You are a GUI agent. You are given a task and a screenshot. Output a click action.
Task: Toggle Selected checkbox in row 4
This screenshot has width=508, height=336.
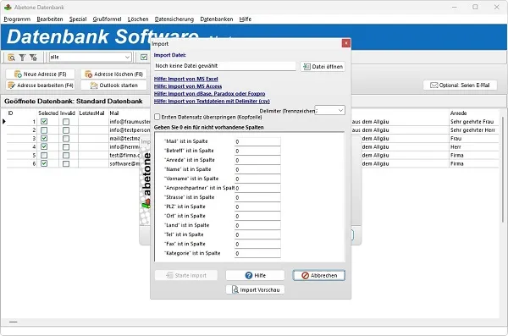(x=44, y=146)
